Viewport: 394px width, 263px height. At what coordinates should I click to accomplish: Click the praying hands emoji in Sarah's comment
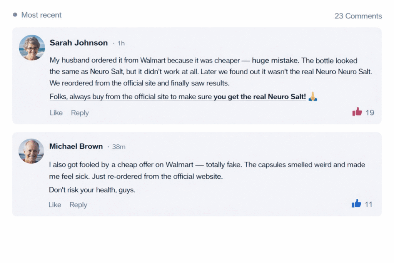point(313,97)
